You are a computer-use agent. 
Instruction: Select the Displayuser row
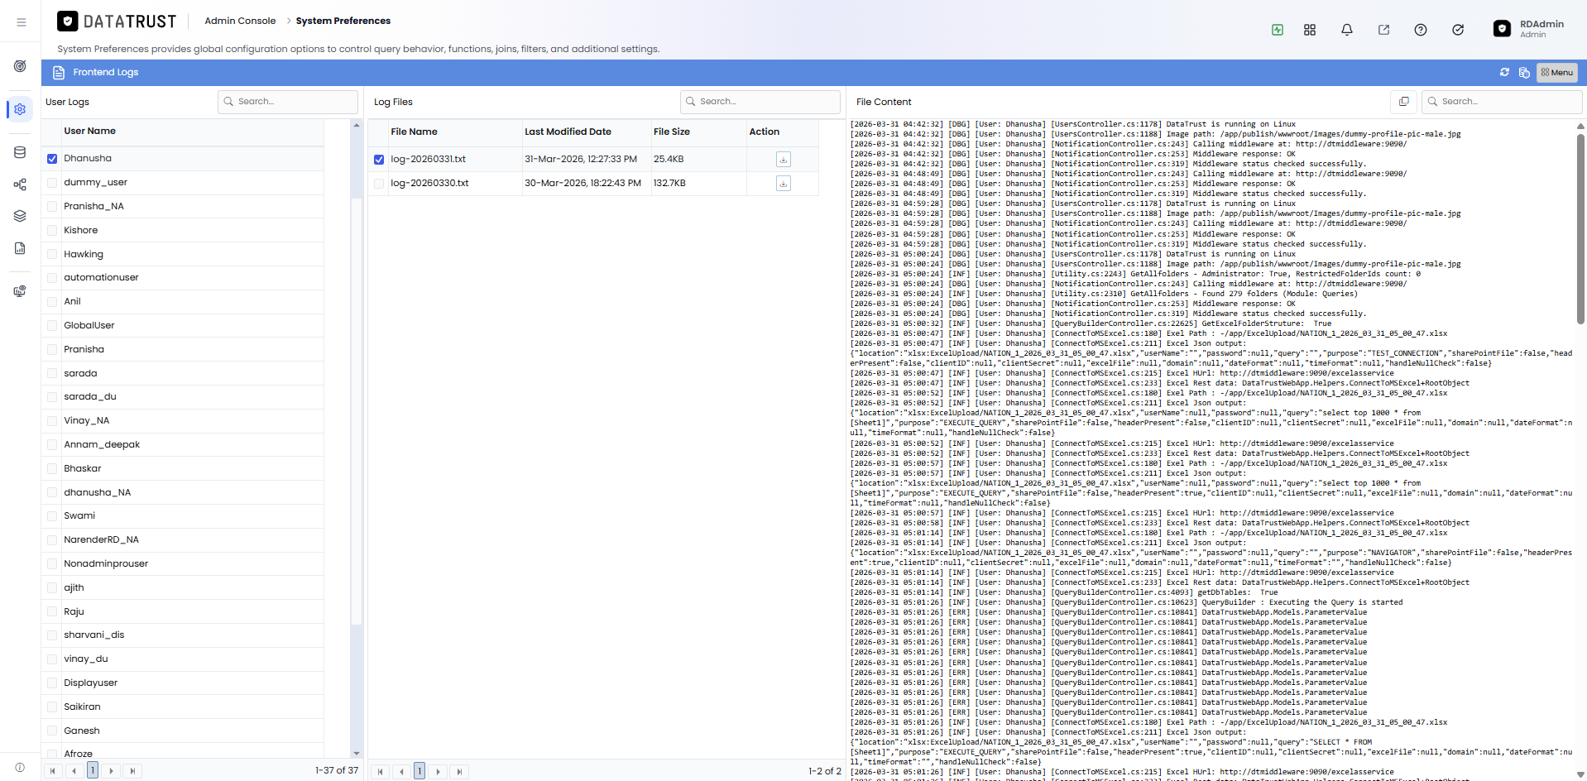tap(183, 683)
